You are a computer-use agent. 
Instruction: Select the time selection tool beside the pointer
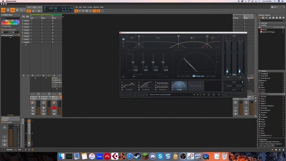pos(80,11)
